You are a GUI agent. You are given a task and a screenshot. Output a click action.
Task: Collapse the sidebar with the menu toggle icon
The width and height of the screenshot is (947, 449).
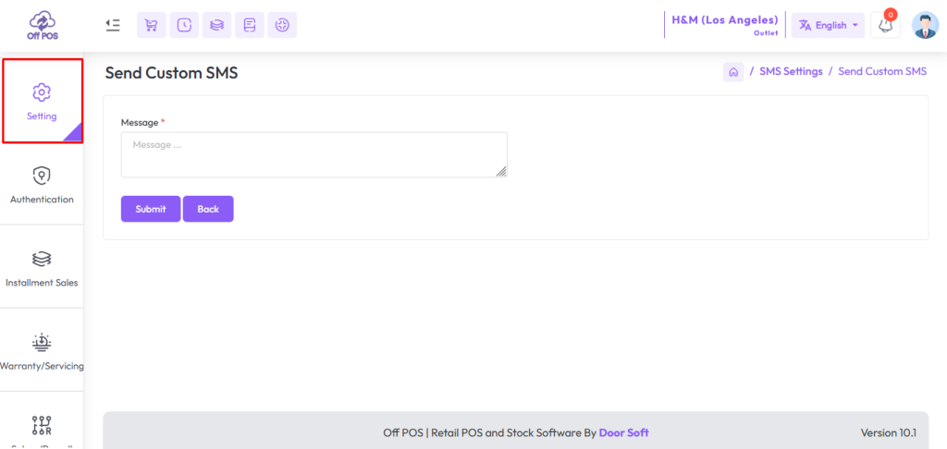coord(112,25)
